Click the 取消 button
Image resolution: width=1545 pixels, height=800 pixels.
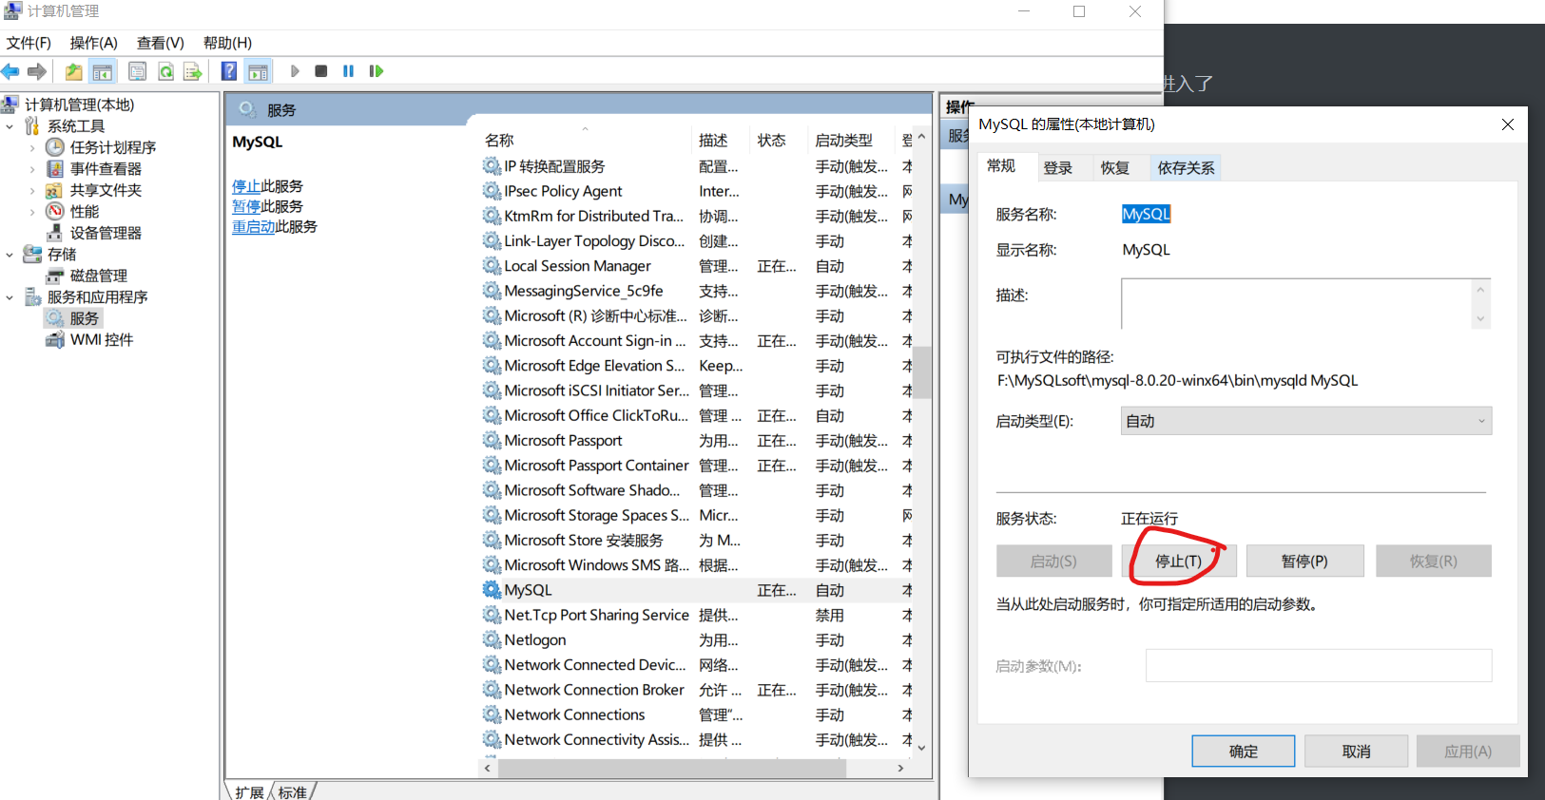[1357, 752]
